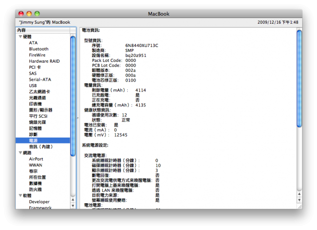
Task: Choose 光纖通道 in sidebar
Action: pyautogui.click(x=38, y=98)
